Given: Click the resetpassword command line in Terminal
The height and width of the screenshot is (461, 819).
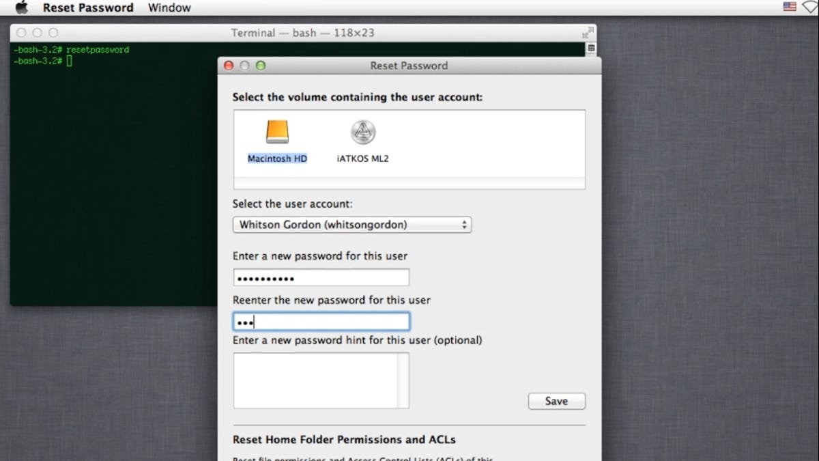Looking at the screenshot, I should tap(71, 50).
